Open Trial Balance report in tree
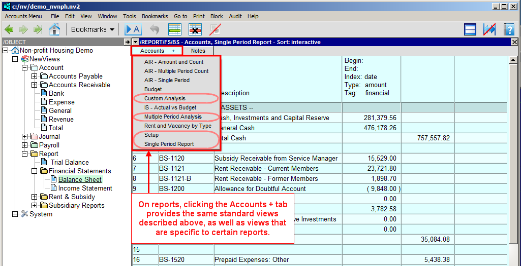The width and height of the screenshot is (521, 266). pyautogui.click(x=70, y=163)
